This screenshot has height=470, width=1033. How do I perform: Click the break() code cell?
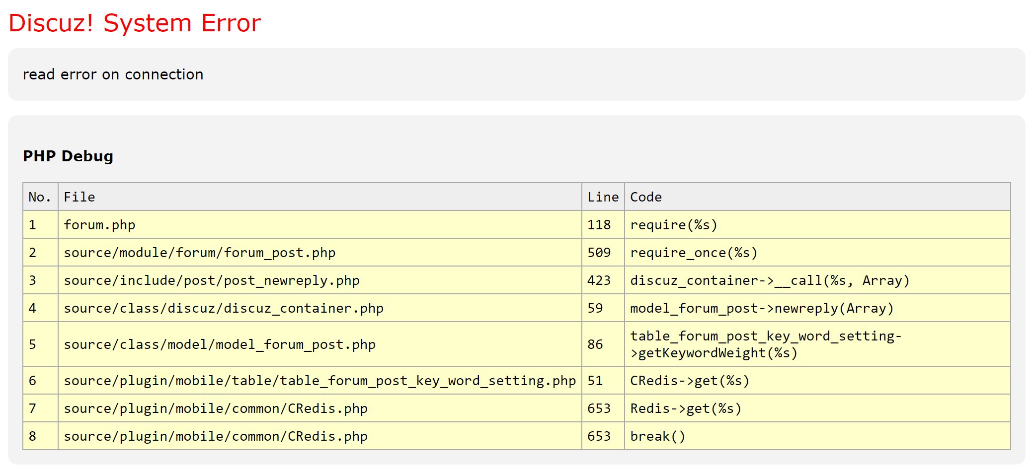pos(658,436)
